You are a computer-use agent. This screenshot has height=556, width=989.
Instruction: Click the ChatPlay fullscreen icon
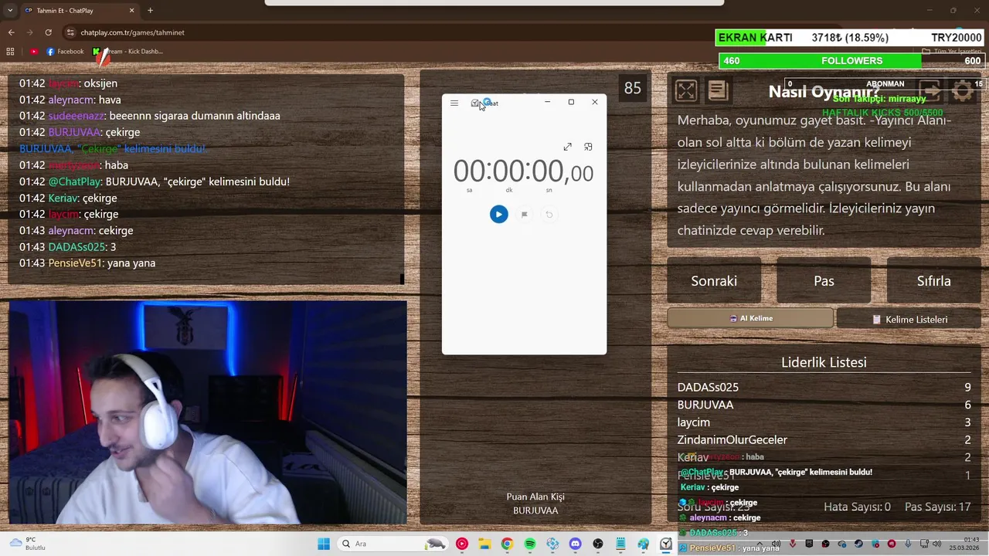685,91
